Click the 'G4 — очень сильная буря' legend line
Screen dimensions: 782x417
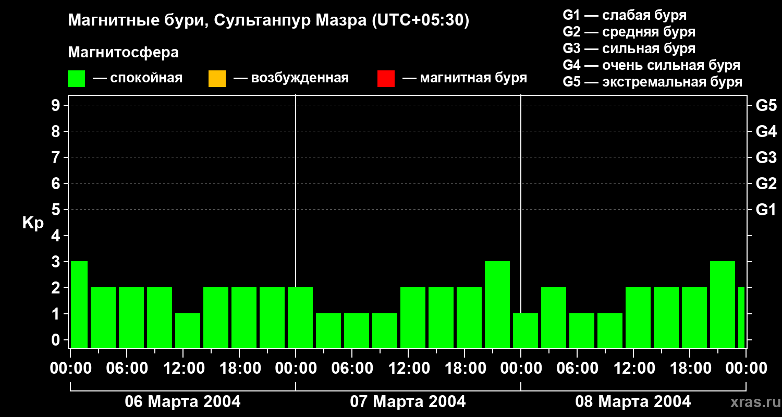[652, 65]
